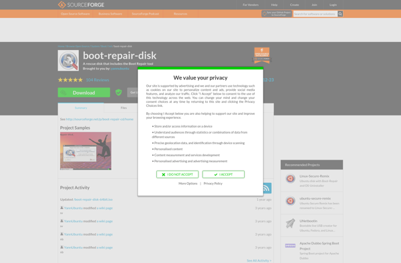This screenshot has width=401, height=263.
Task: Open the boot-repair-disk project icon
Action: coord(68,61)
